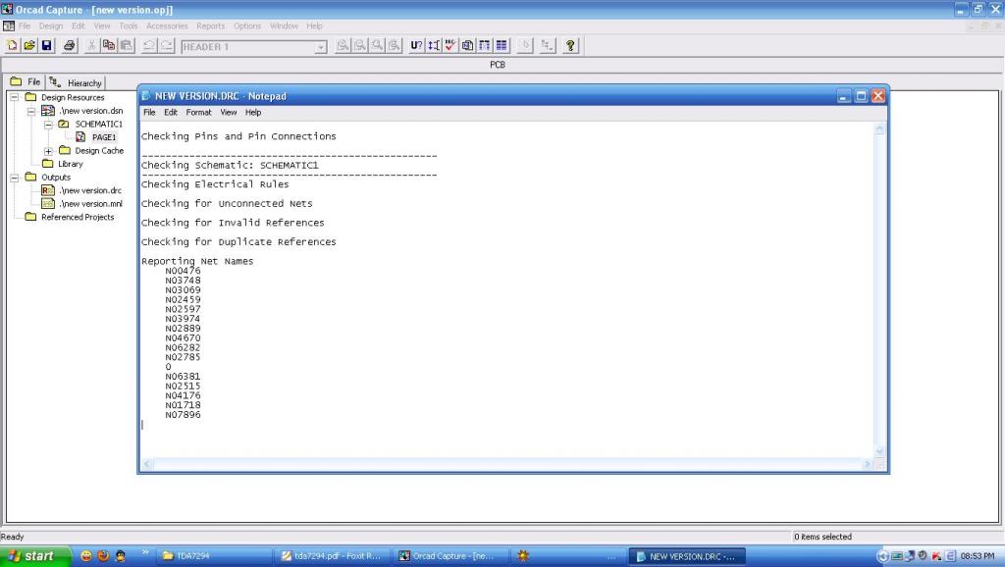Click the Open file toolbar icon

pos(29,45)
